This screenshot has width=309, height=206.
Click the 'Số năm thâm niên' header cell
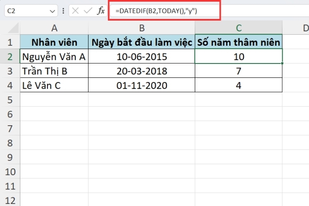[239, 42]
